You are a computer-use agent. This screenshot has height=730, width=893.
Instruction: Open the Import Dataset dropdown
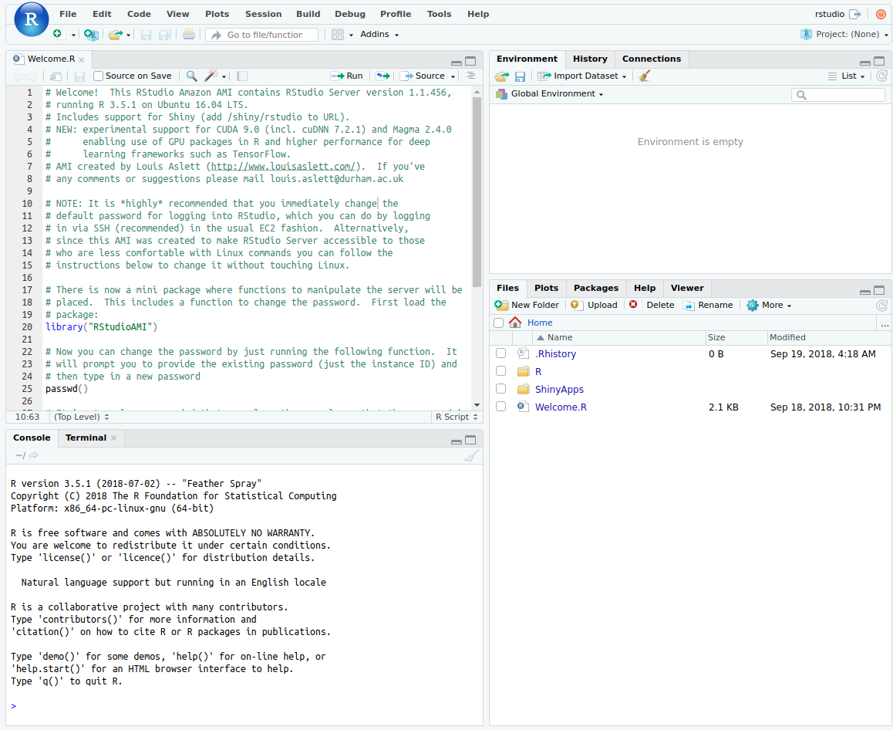582,76
